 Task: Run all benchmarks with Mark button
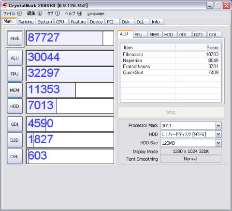[x=15, y=39]
